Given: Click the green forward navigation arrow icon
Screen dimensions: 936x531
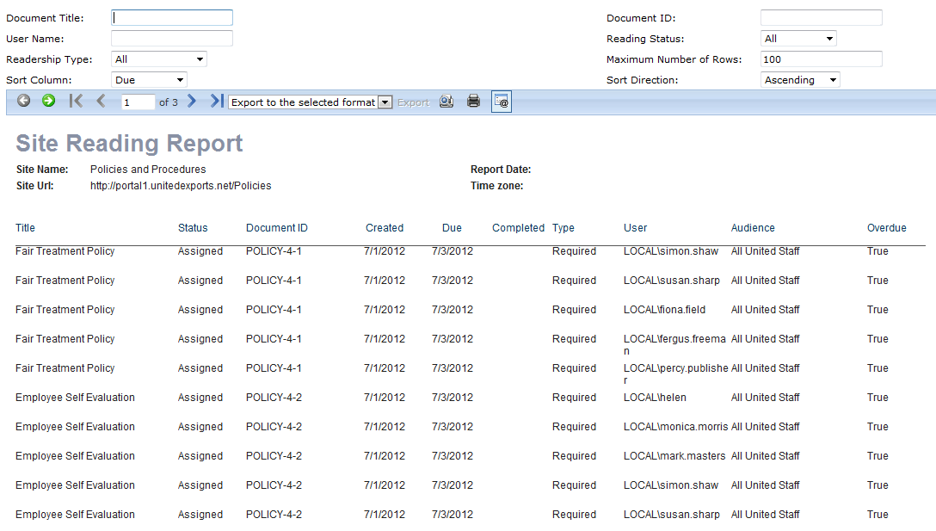Looking at the screenshot, I should click(x=48, y=101).
